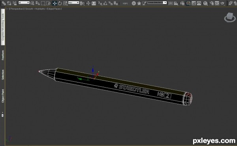Open Edit Named Selection Sets

click(144, 3)
